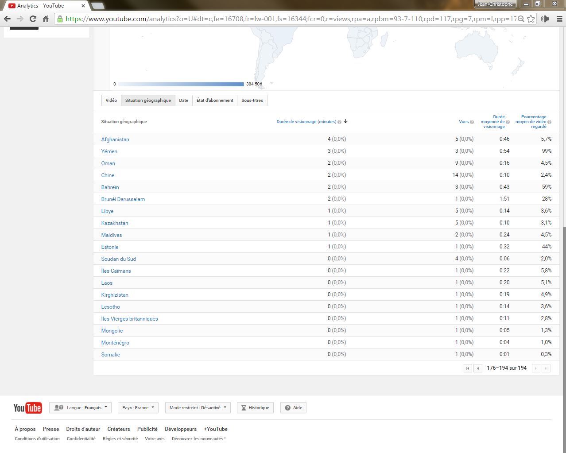
Task: Click the YouTube logo in footer
Action: coord(27,408)
